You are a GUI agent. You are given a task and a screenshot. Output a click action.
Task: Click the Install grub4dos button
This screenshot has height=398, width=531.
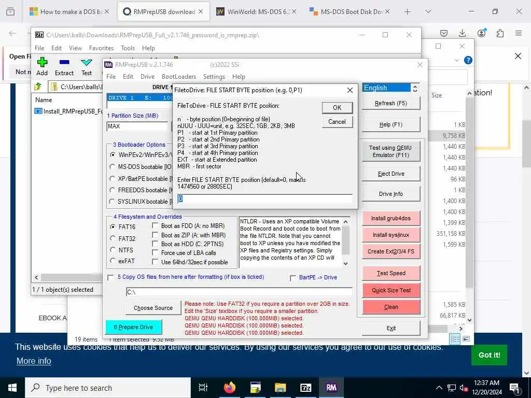pos(391,218)
